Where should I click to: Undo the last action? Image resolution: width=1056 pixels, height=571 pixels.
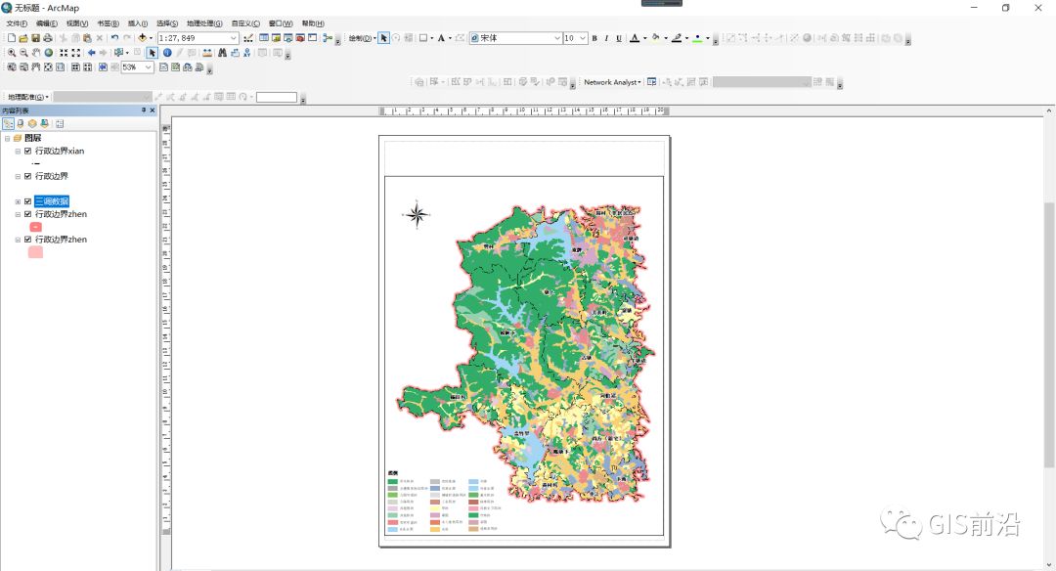(114, 38)
